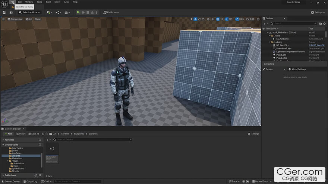Select the Scale gizmo tool
The width and height of the screenshot is (328, 184).
pyautogui.click(x=203, y=19)
